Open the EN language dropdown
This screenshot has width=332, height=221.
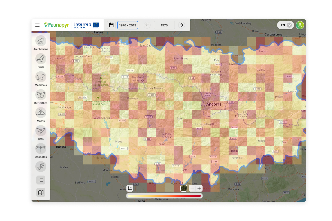[285, 25]
